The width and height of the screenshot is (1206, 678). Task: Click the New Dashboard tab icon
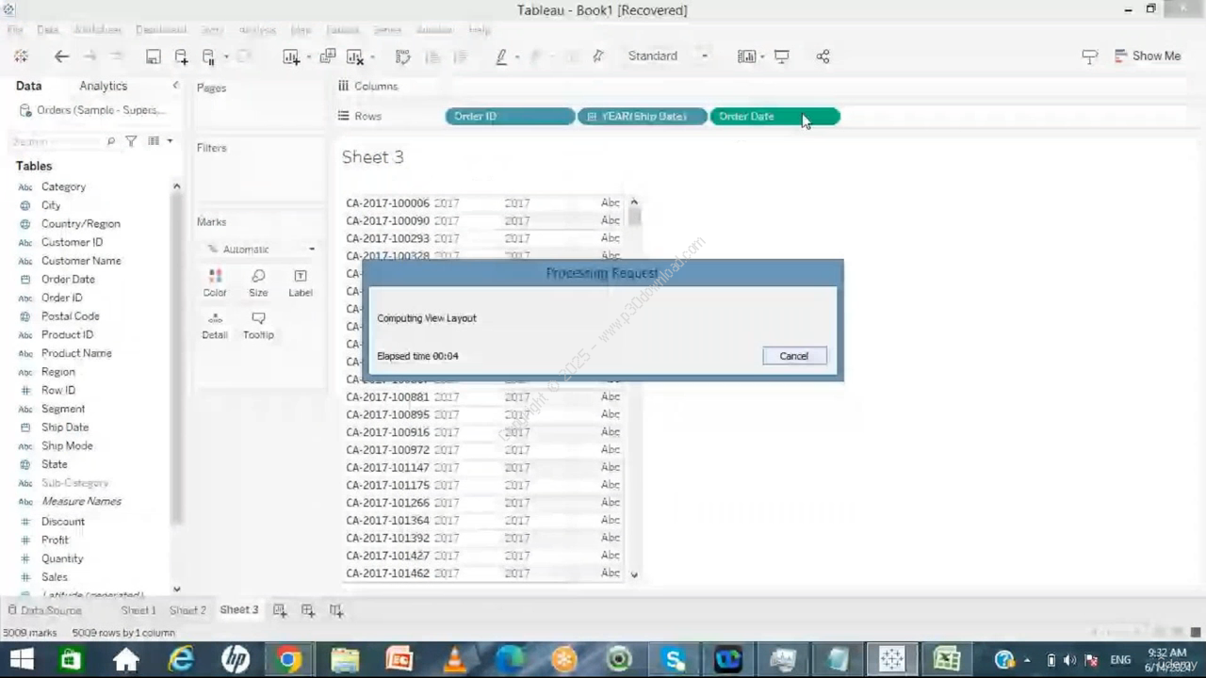click(308, 610)
